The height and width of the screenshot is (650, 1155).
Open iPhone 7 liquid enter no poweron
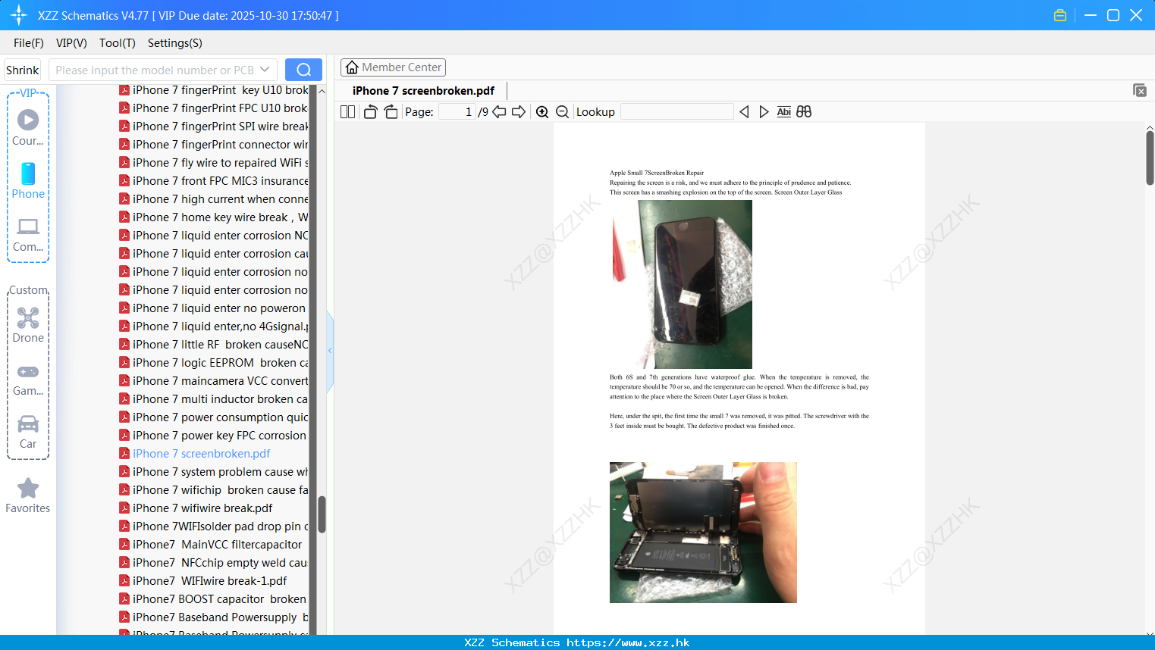(214, 308)
